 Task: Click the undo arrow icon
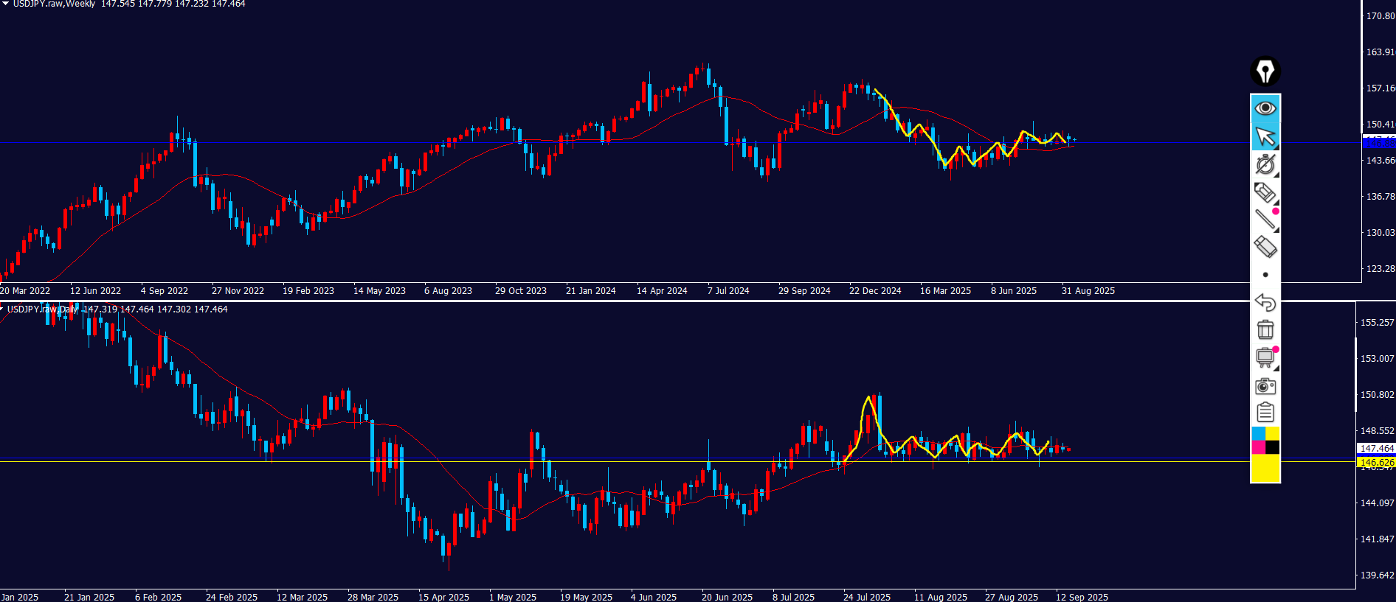point(1265,302)
